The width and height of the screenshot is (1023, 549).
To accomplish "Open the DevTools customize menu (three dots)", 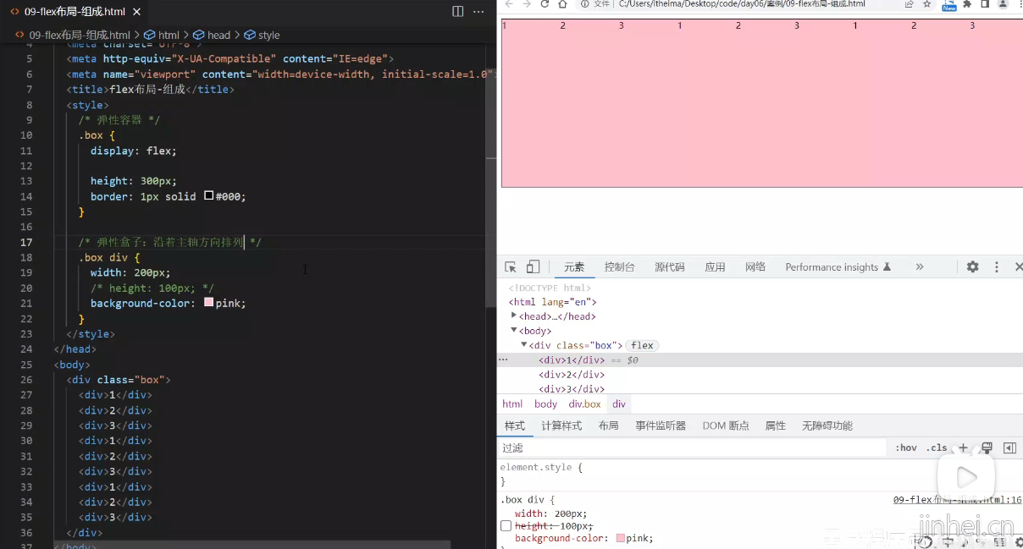I will (x=997, y=267).
